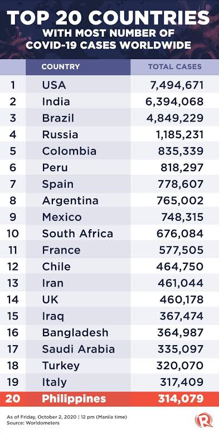
Task: Click the Mexico country label
Action: [x=62, y=217]
